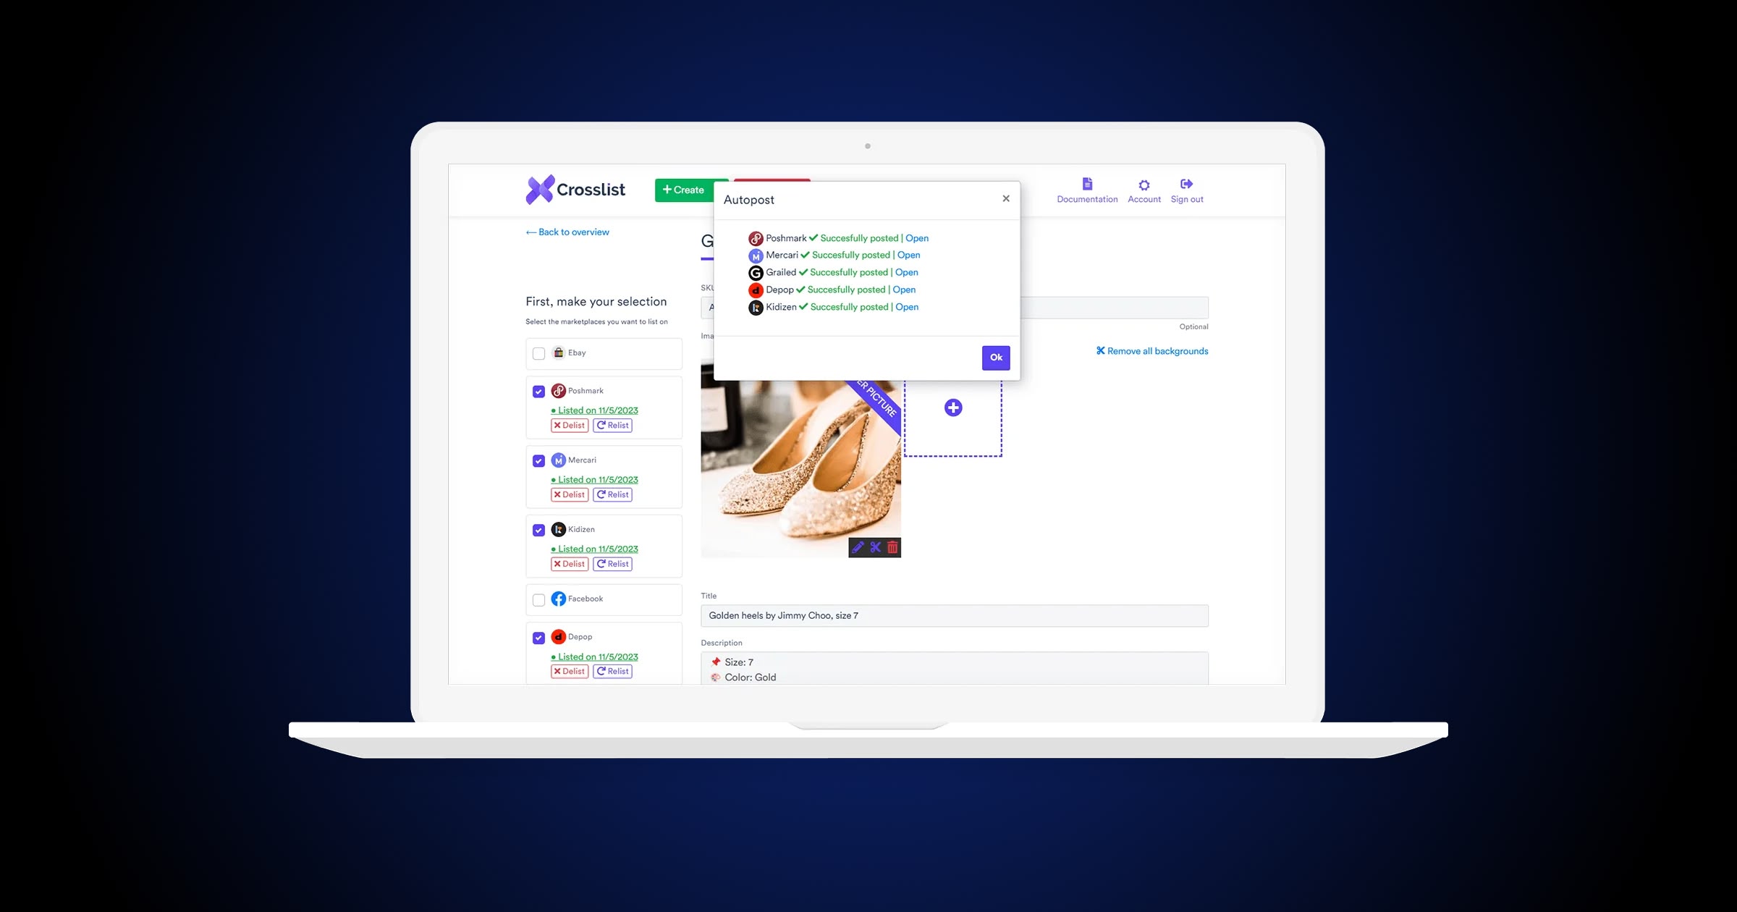Screen dimensions: 1737x912
Task: Toggle the Poshmark marketplace checkbox
Action: 538,391
